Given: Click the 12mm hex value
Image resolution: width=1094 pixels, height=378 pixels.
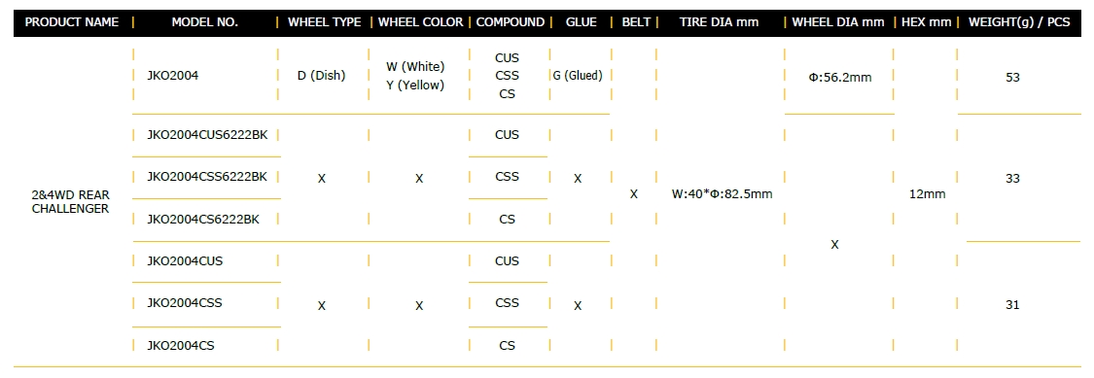Looking at the screenshot, I should pos(928,194).
